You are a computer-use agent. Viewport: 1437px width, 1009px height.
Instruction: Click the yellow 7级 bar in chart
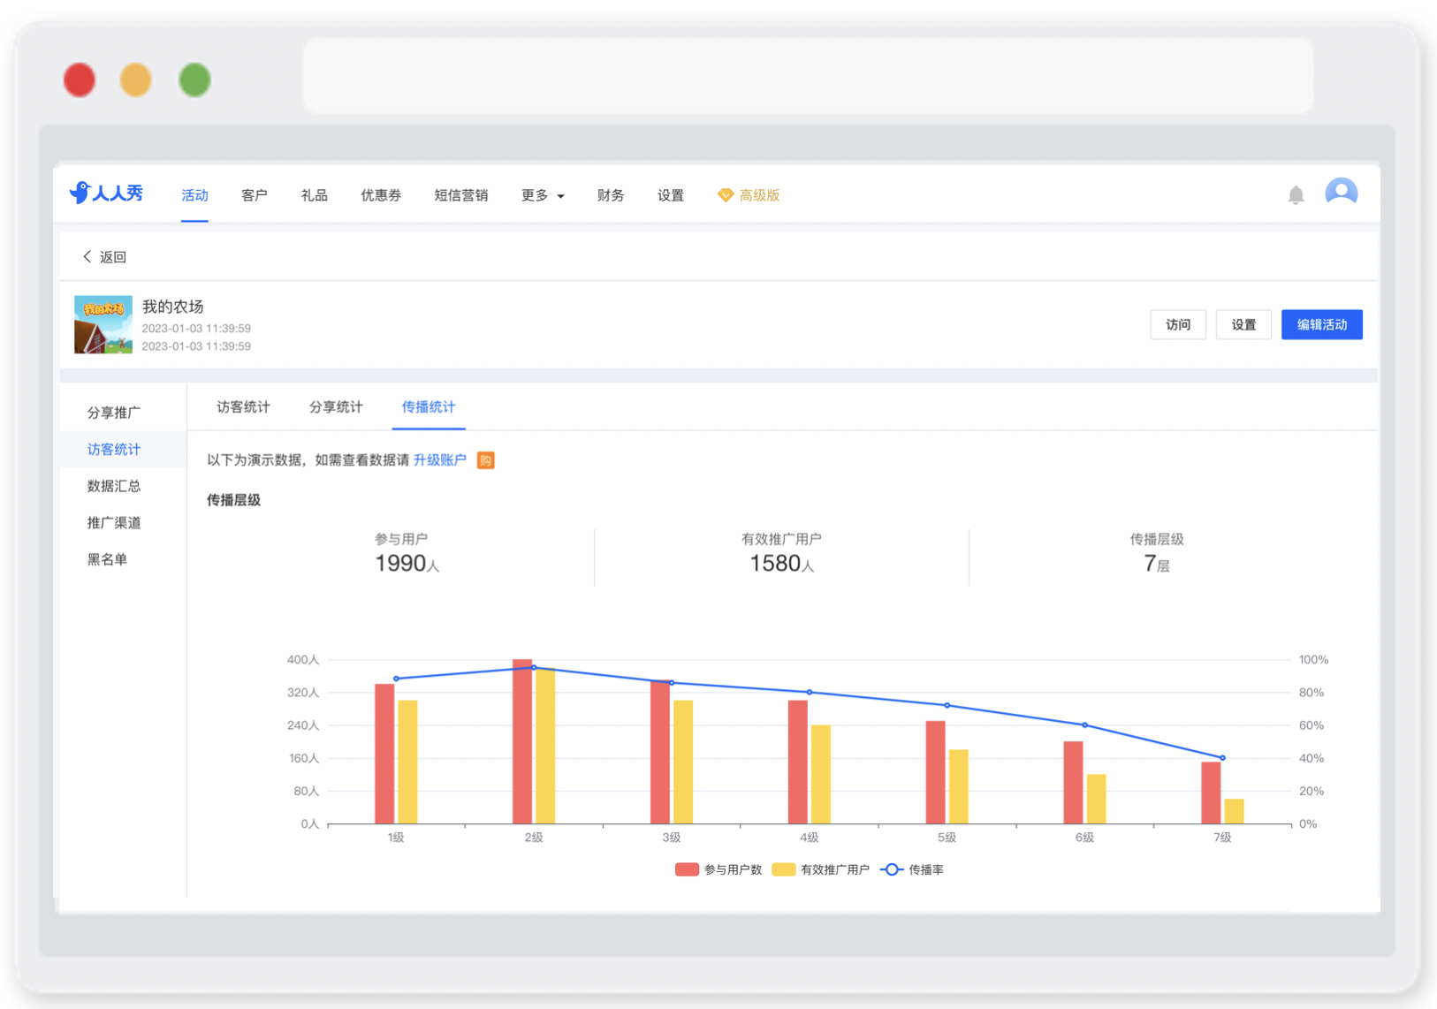[x=1234, y=811]
